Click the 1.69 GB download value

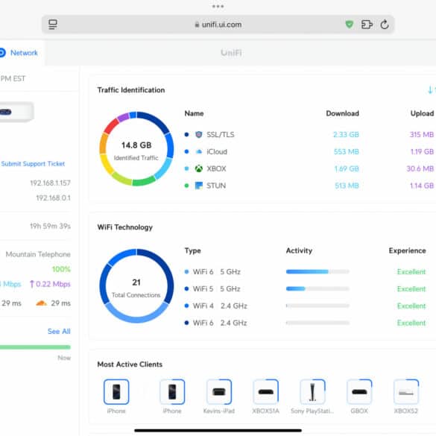347,168
